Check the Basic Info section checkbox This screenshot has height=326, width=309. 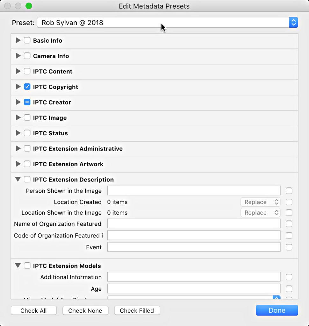coord(27,40)
